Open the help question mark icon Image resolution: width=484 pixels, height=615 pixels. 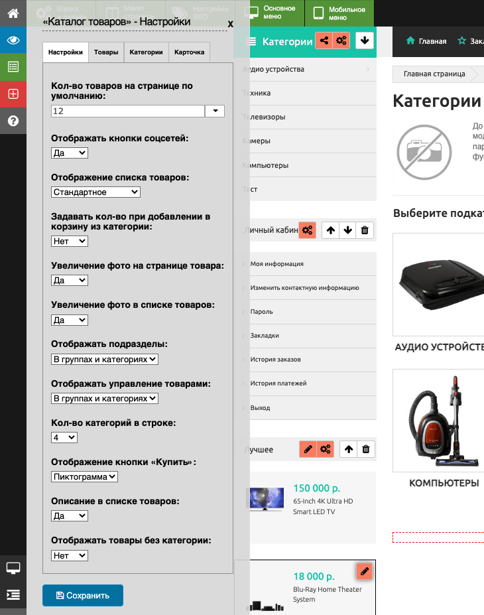(13, 121)
